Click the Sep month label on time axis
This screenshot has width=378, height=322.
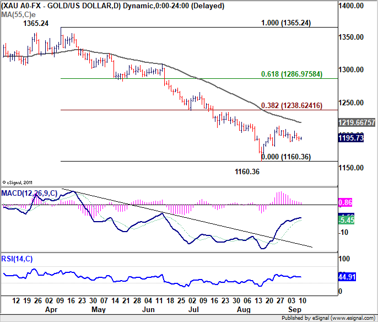[295, 309]
